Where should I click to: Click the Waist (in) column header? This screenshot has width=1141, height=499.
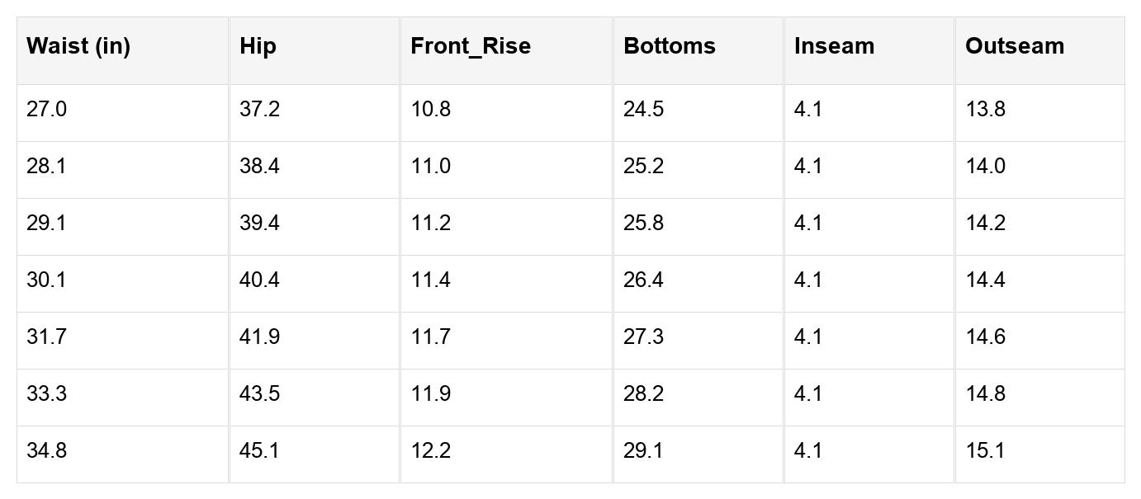pos(123,50)
